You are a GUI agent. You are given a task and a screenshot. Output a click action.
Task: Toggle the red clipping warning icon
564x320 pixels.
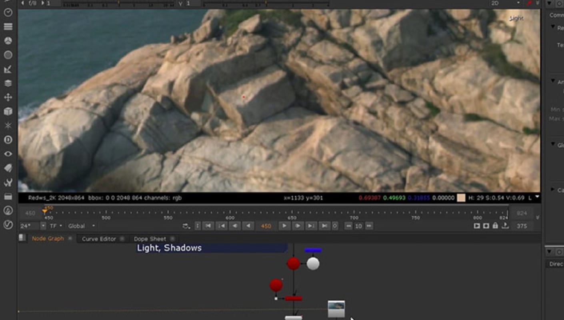(529, 3)
